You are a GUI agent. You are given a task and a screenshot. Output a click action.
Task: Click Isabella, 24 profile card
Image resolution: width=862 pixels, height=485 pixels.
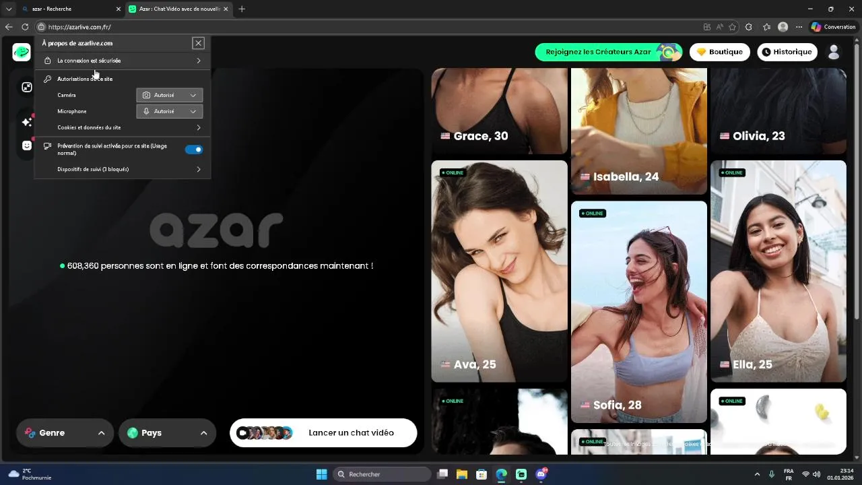tap(638, 131)
